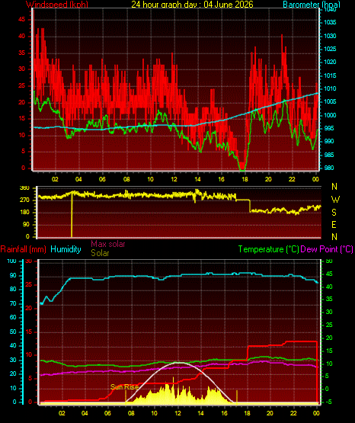
Task: Click barometer axis value 990
Action: point(328,141)
